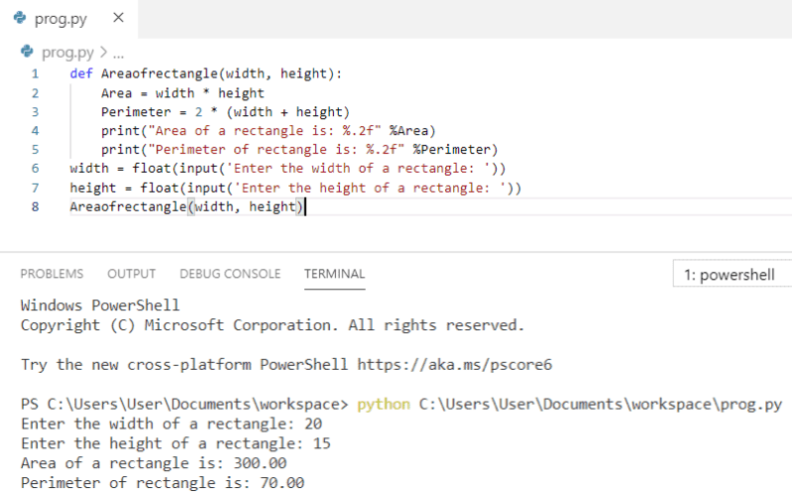Click 'Area = width * height' code line
Viewport: 792px width, 494px height.
point(182,93)
